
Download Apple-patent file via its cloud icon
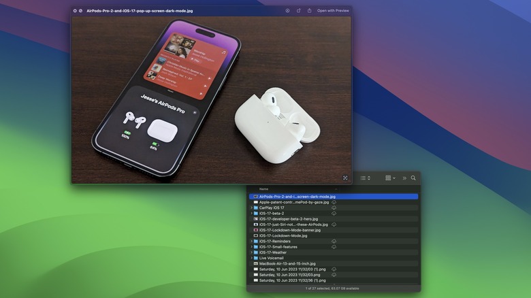[x=334, y=202]
